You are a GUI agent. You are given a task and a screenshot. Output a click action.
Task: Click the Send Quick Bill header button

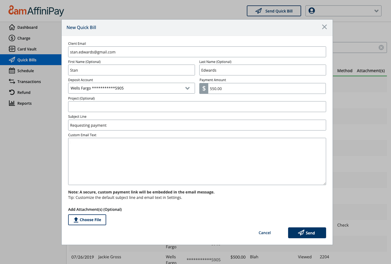[x=274, y=11]
